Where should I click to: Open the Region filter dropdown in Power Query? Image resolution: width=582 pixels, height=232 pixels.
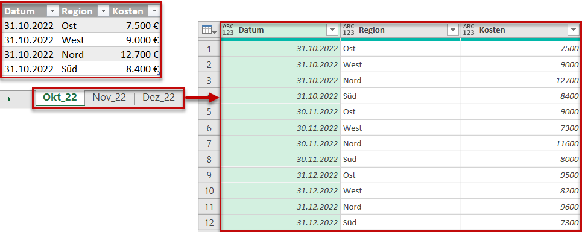pos(453,30)
